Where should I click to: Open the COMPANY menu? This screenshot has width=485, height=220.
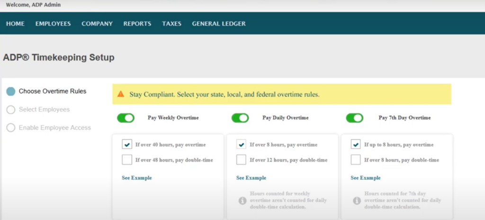pos(97,24)
